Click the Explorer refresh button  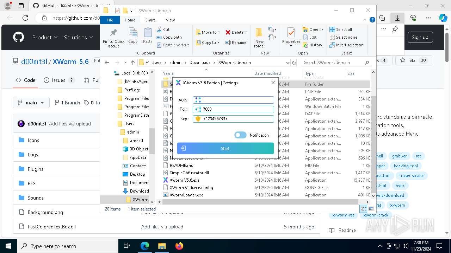294,63
